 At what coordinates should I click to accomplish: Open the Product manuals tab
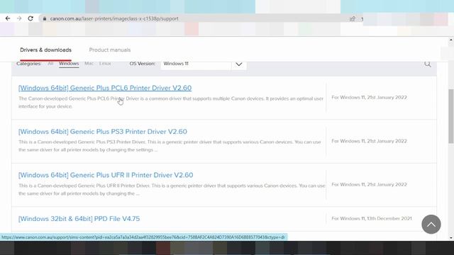(x=110, y=50)
